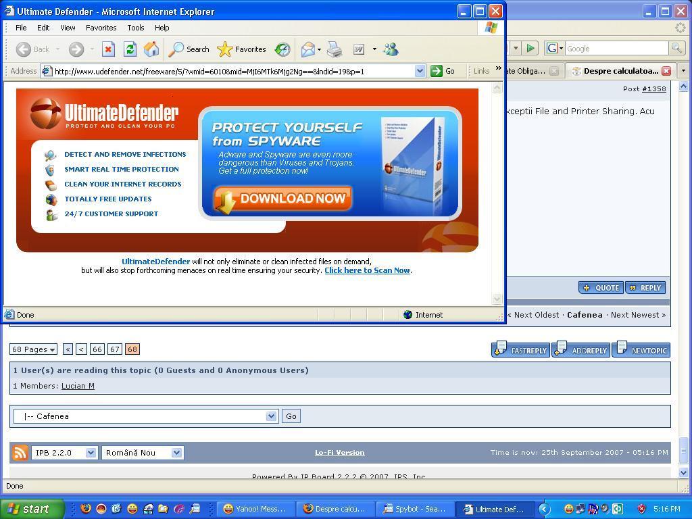This screenshot has width=692, height=519.
Task: Click the Stop icon in IE toolbar
Action: click(108, 49)
